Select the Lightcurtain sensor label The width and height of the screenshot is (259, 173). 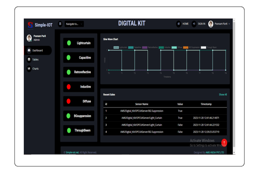[84, 43]
